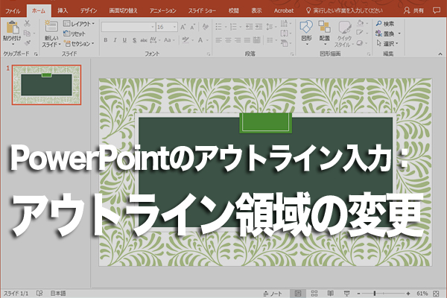Select slide 1 thumbnail

pos(46,85)
